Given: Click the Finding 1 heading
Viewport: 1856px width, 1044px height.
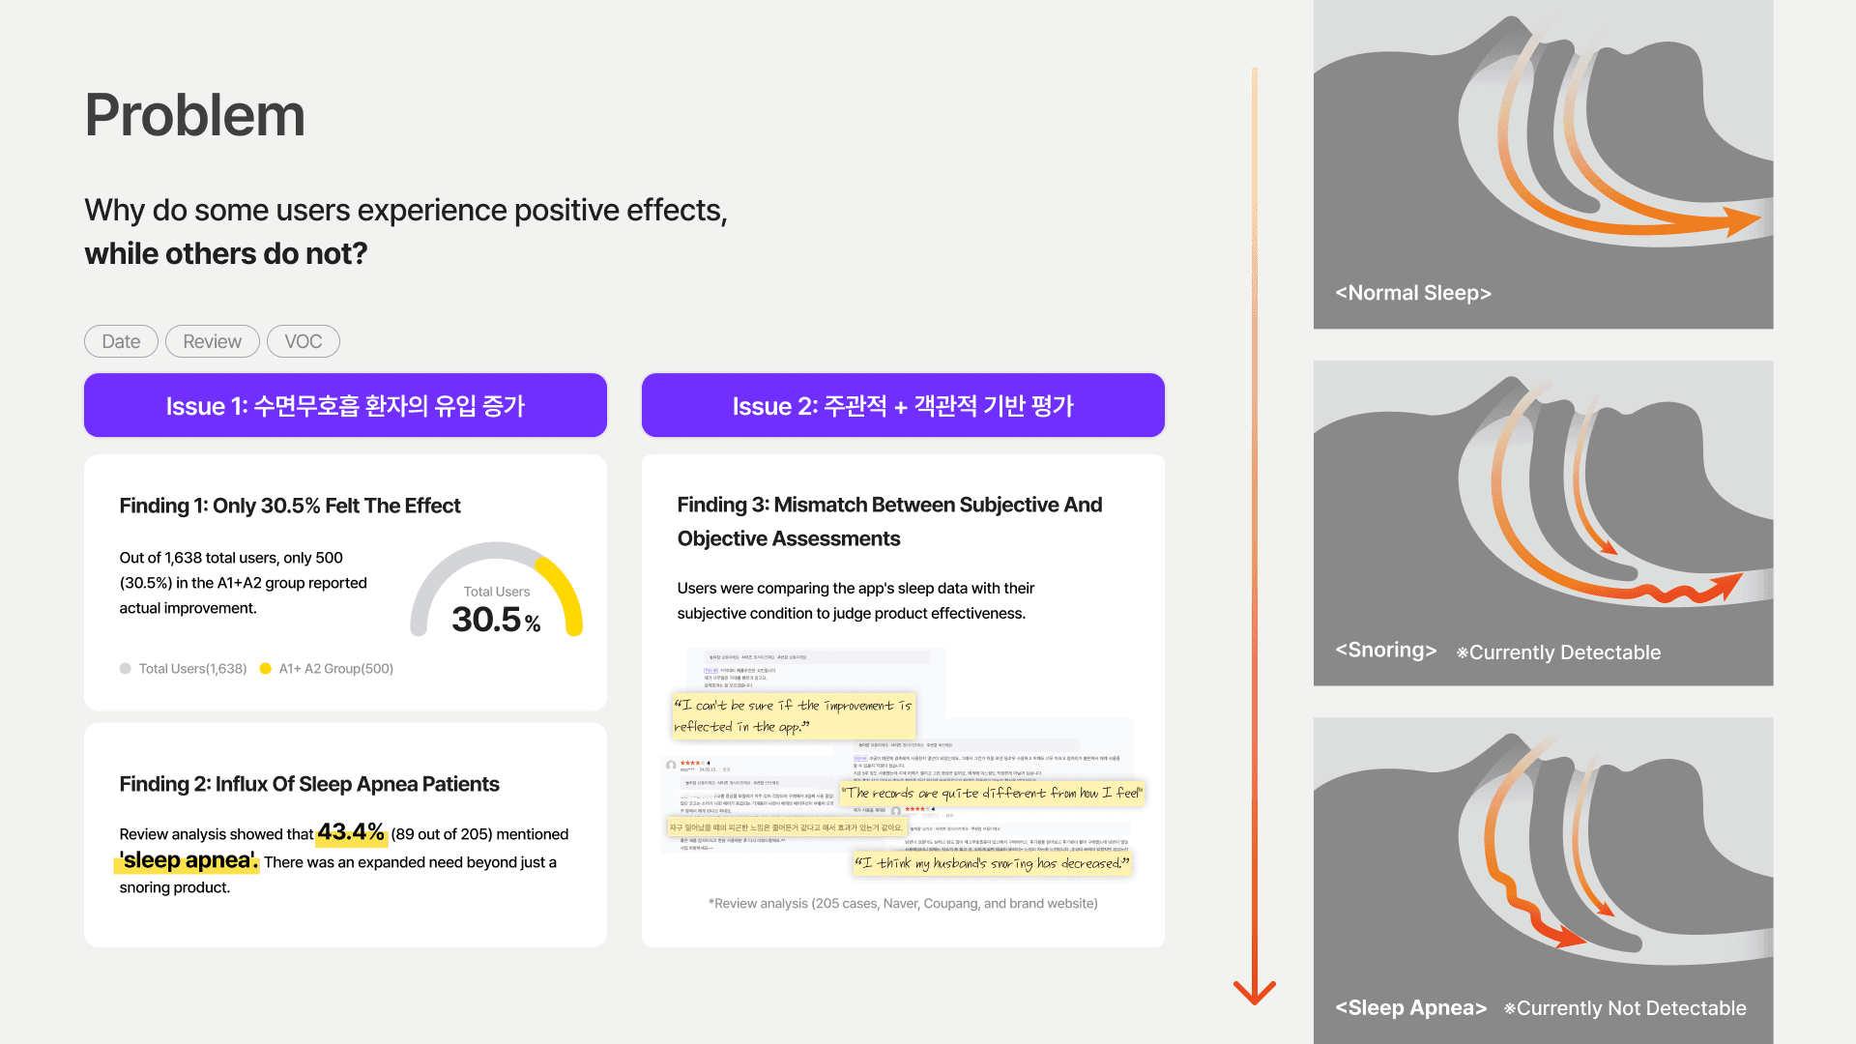Looking at the screenshot, I should tap(290, 506).
